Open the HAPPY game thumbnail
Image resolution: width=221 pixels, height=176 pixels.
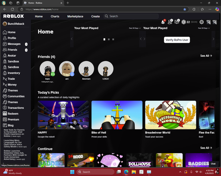tap(63, 115)
